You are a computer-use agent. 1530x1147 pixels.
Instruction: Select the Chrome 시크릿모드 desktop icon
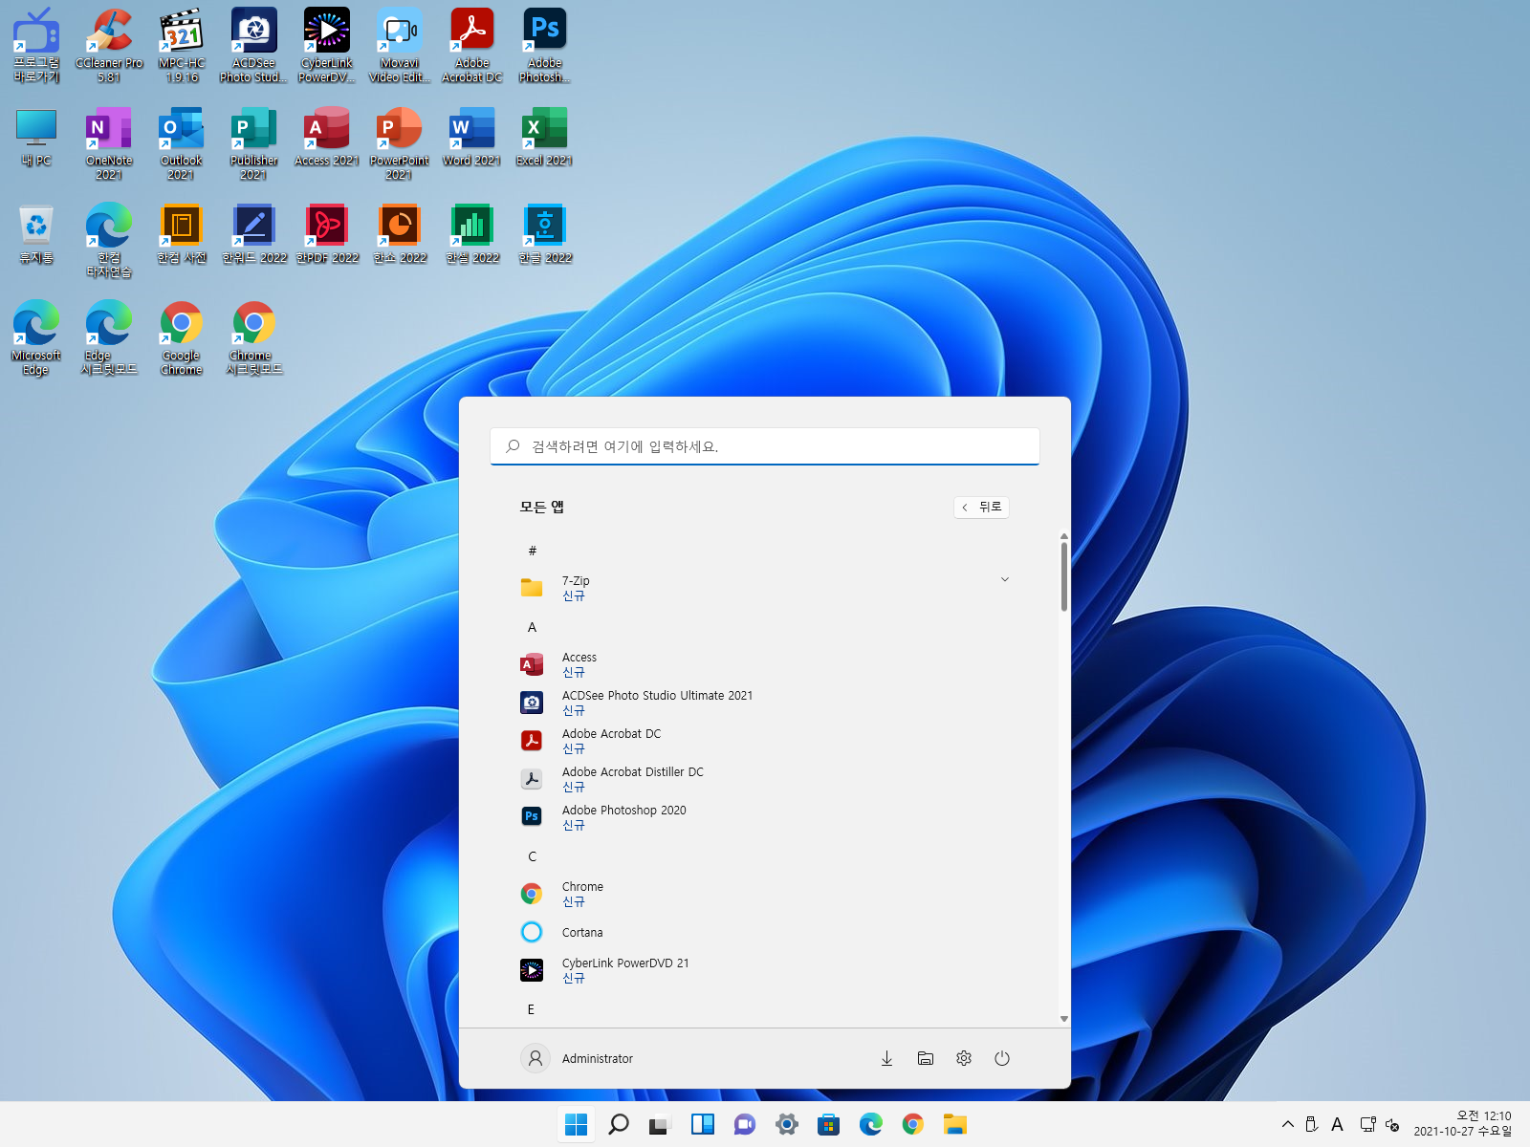(x=253, y=338)
